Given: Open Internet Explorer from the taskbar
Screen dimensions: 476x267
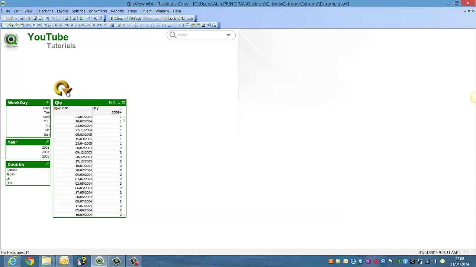Looking at the screenshot, I should click(12, 261).
